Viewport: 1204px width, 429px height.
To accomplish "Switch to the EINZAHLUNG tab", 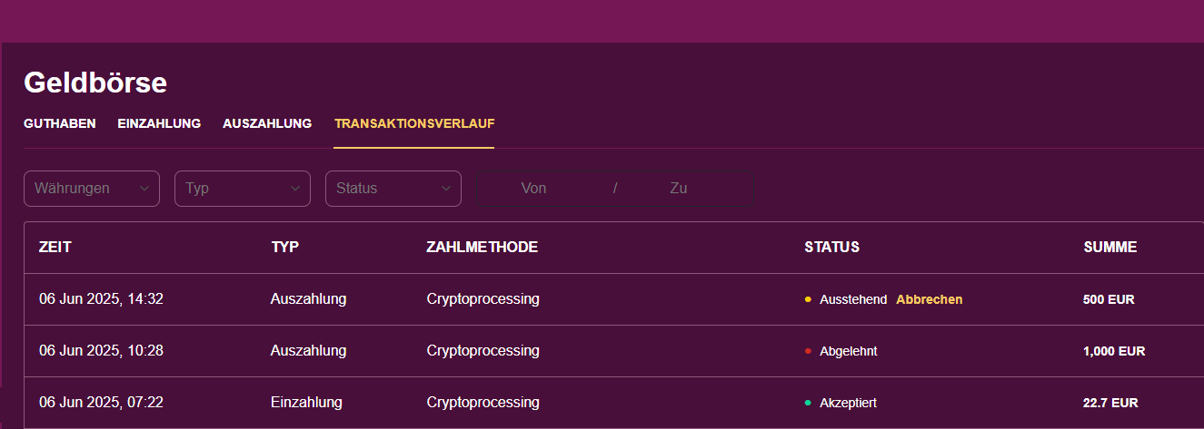I will click(x=159, y=123).
